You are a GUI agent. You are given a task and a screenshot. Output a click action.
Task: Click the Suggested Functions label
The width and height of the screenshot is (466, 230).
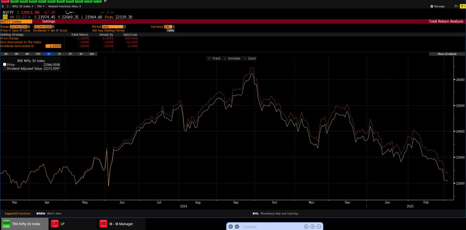[17, 213]
